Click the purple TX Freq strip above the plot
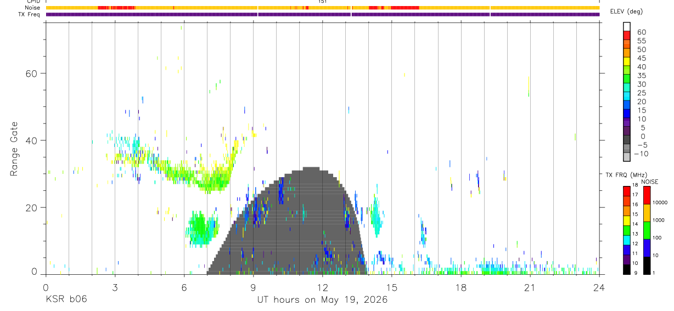 (322, 14)
